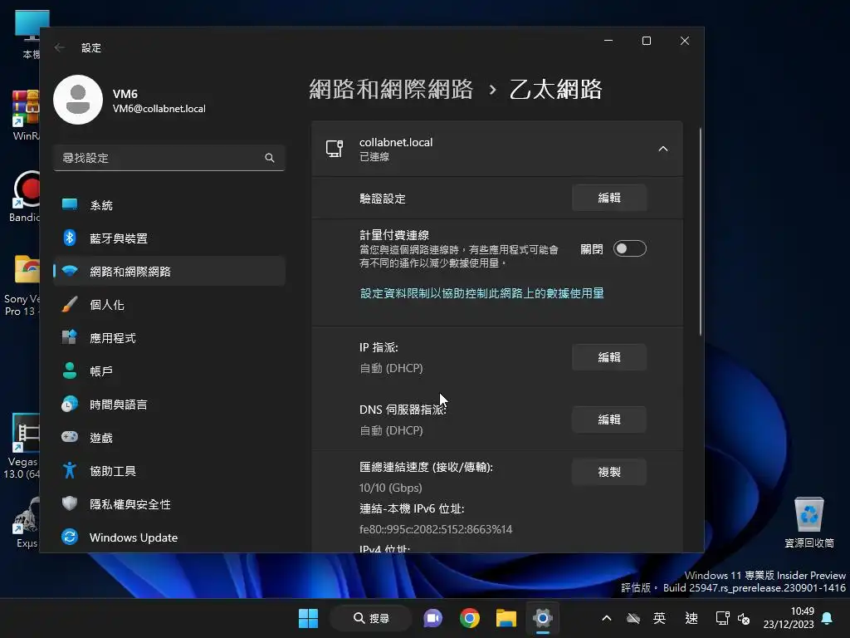The image size is (850, 638).
Task: Click the 遊戲 gamepad icon
Action: tap(70, 437)
